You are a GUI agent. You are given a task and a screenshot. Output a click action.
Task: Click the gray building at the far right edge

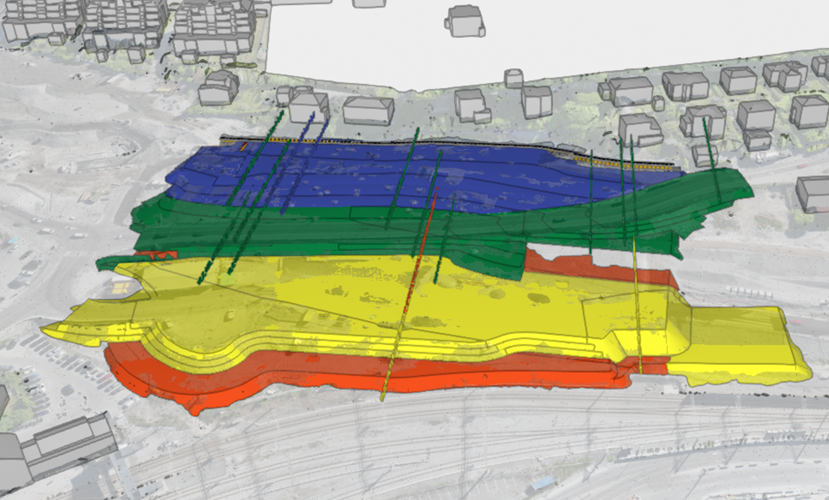point(813,194)
